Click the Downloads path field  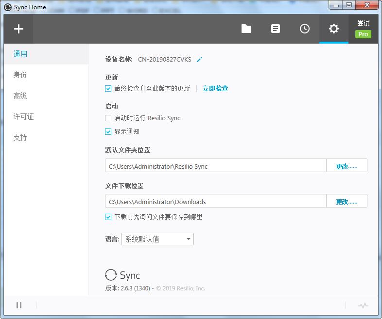click(216, 202)
